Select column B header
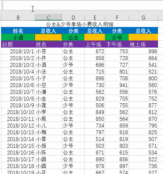 (x=18, y=17)
